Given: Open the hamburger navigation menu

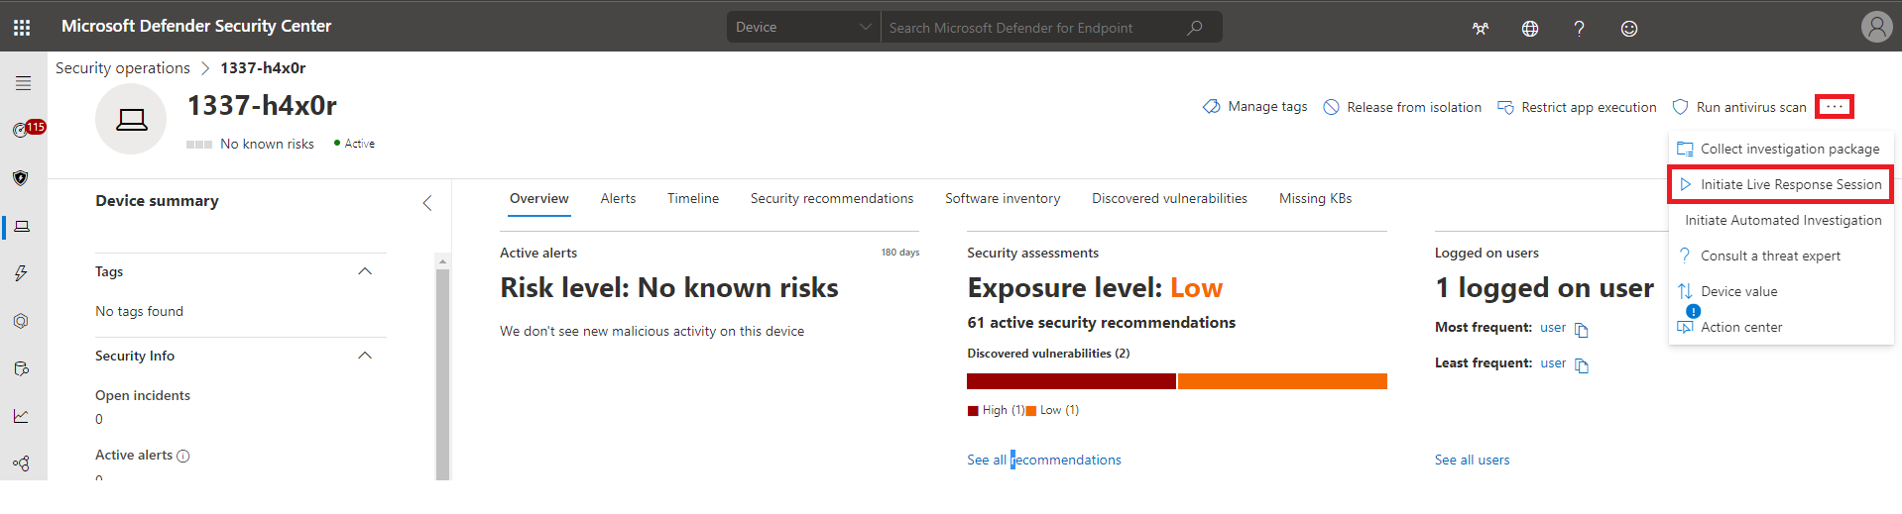Looking at the screenshot, I should 23,83.
